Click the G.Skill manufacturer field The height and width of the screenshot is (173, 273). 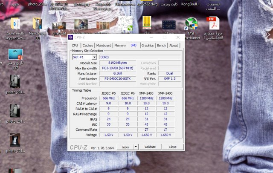(118, 73)
